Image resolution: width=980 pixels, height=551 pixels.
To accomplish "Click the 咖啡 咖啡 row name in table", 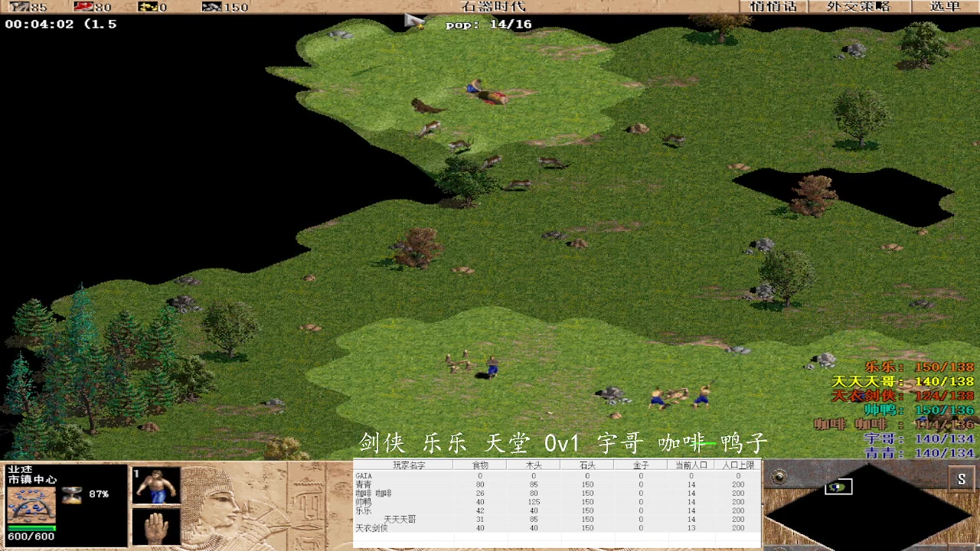I will point(374,494).
